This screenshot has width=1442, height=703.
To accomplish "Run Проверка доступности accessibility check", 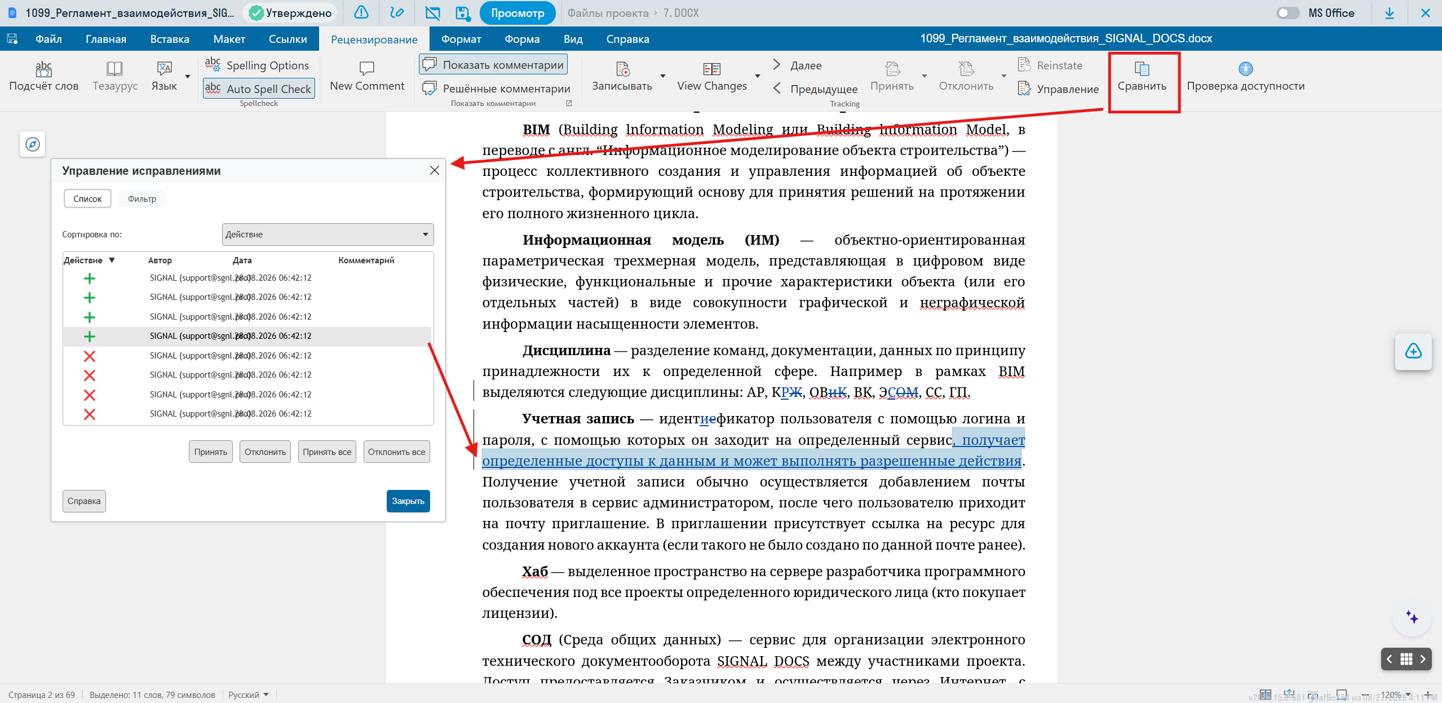I will (x=1245, y=76).
